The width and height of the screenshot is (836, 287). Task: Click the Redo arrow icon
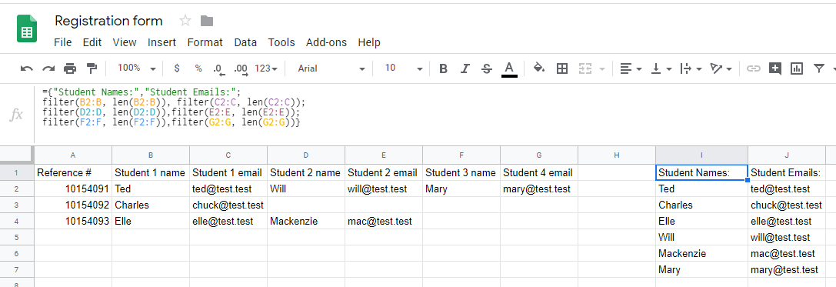tap(48, 68)
